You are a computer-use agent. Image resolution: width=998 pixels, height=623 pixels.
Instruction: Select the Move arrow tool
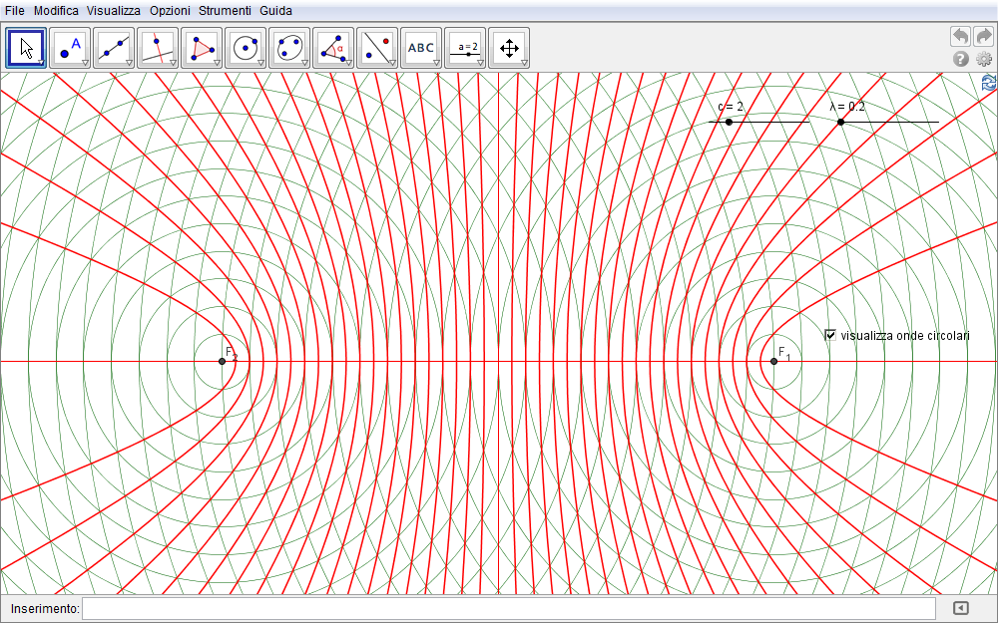click(x=26, y=47)
